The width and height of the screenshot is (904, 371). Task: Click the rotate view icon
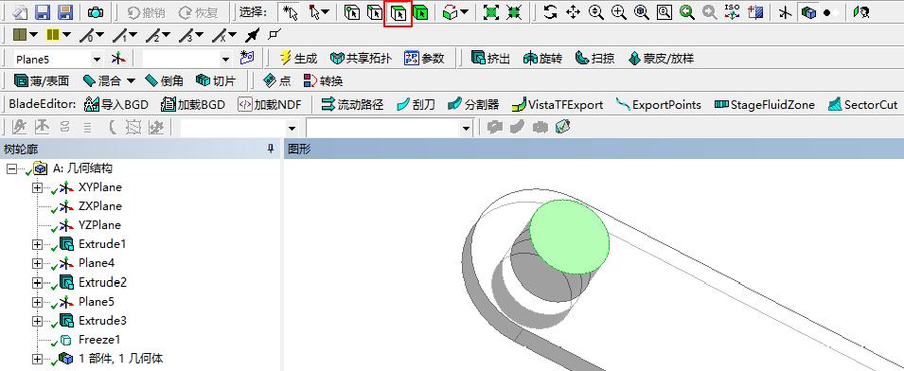click(x=551, y=12)
